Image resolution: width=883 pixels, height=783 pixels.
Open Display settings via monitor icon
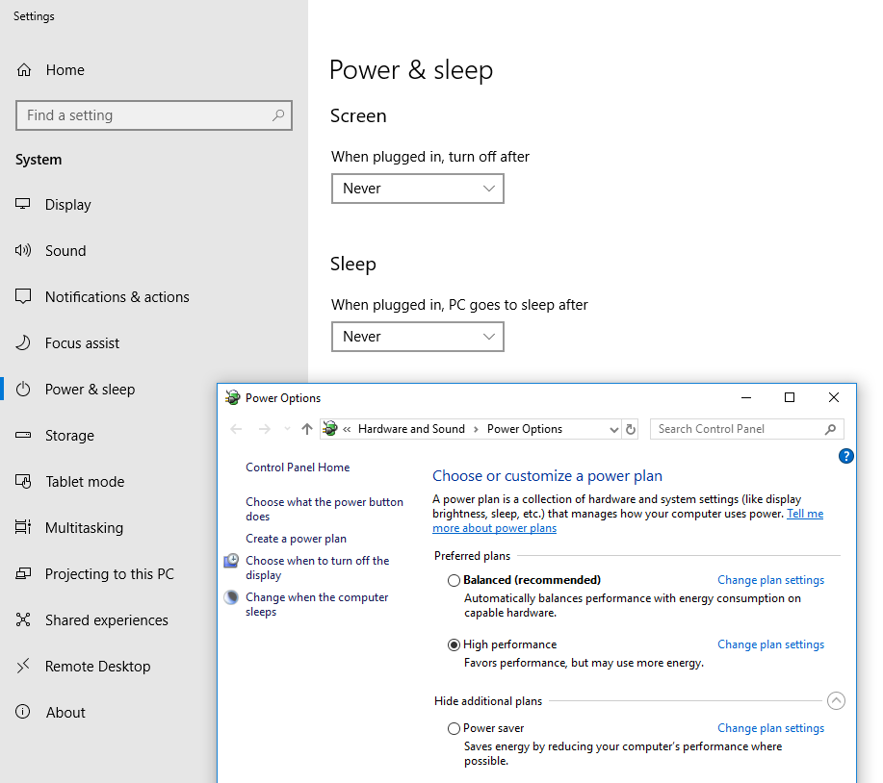(24, 205)
